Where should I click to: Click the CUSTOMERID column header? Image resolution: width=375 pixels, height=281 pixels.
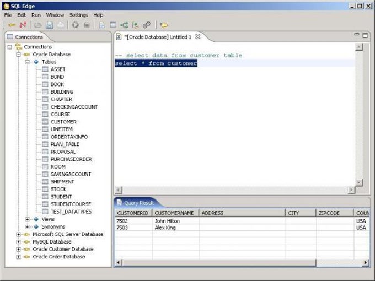133,213
